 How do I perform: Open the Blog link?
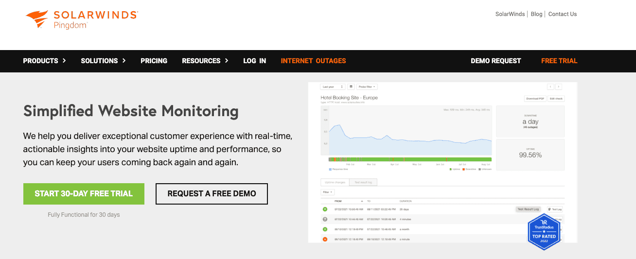pos(537,14)
